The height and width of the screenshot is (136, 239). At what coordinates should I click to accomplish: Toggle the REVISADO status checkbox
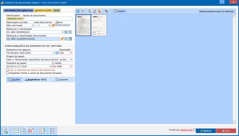(57, 25)
